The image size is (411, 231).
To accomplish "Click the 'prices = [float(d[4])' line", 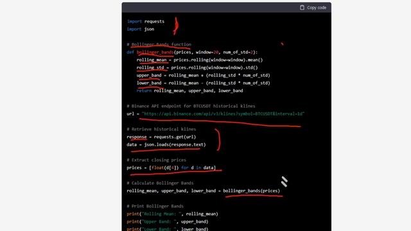I will [171, 167].
